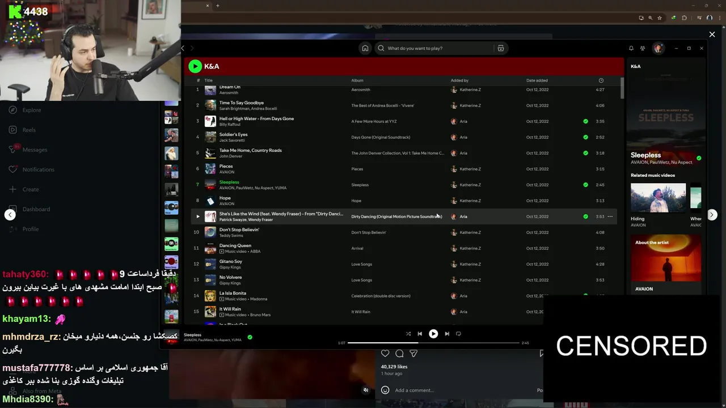Skip to the next track

tap(447, 334)
